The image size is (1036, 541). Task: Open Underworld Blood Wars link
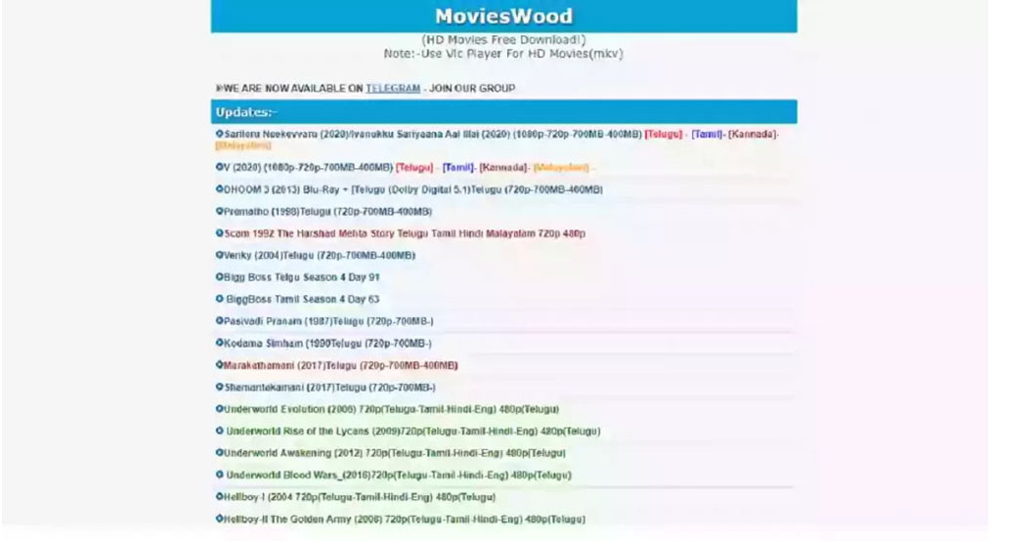(x=399, y=475)
